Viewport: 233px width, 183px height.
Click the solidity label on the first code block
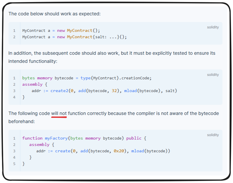(213, 27)
